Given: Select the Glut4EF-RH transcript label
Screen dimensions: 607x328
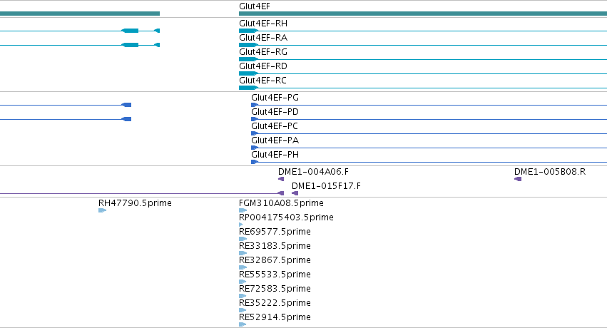Looking at the screenshot, I should coord(263,24).
